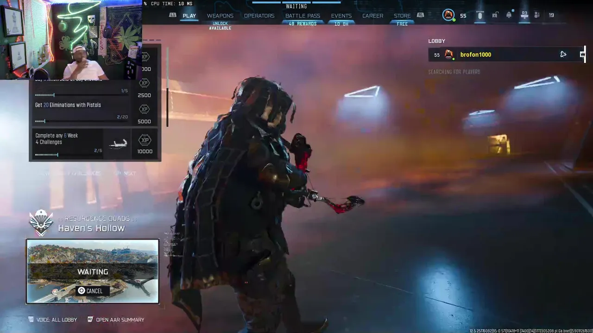Screen dimensions: 593x333
Task: Go to the BATTLE PASS tab
Action: (303, 16)
